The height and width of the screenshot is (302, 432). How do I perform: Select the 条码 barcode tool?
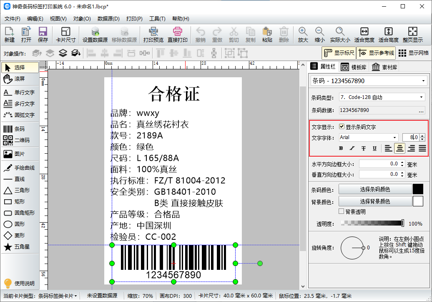[20, 129]
